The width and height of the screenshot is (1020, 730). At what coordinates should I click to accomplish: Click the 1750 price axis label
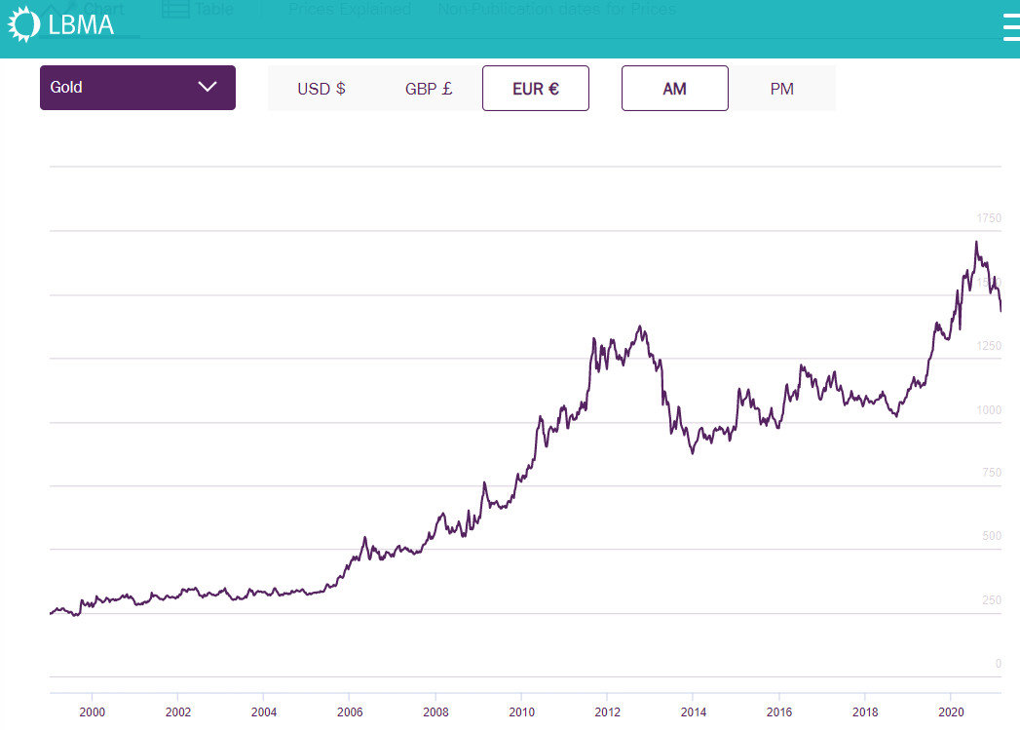coord(988,218)
